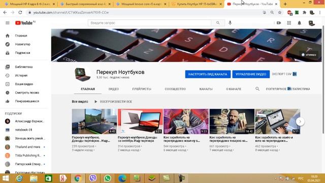Open Chrome three-dot menu

coord(320,12)
